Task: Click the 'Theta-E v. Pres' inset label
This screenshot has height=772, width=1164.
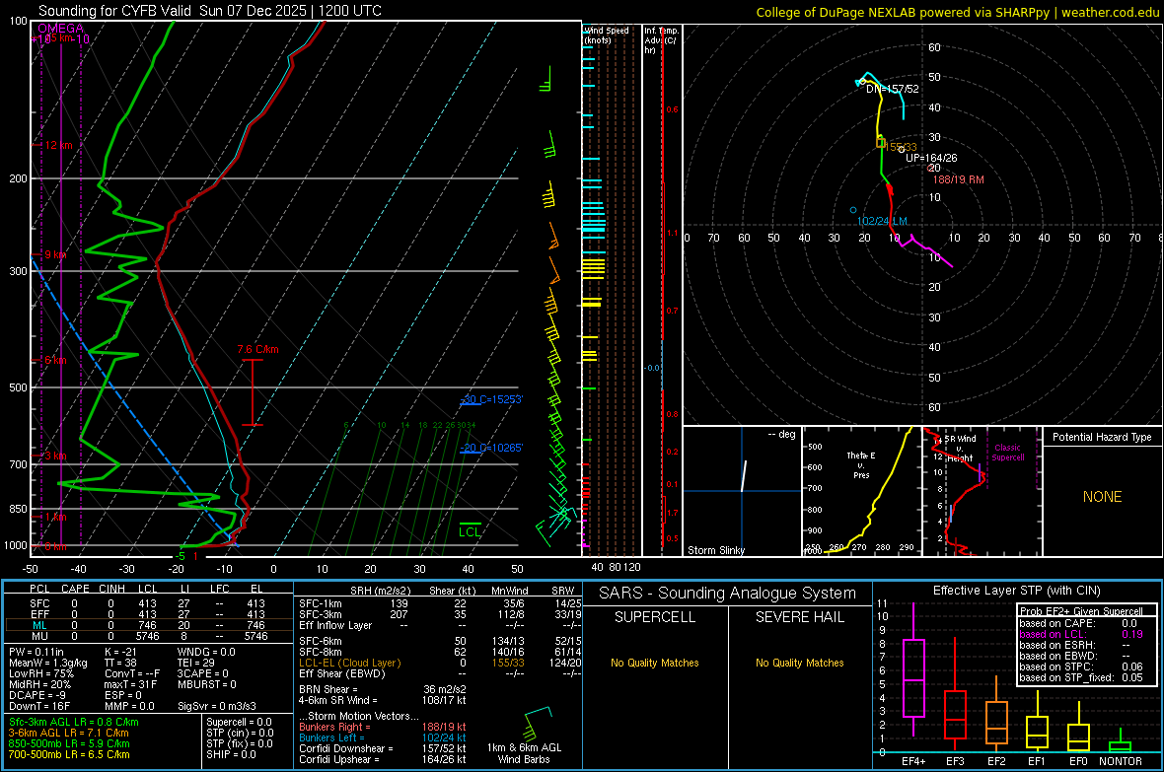Action: [861, 464]
